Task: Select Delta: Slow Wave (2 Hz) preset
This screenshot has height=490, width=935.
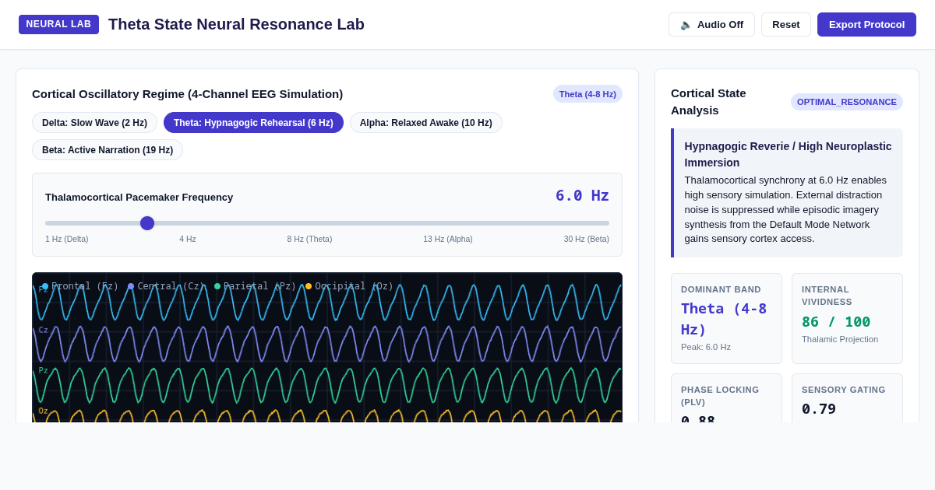Action: click(94, 123)
